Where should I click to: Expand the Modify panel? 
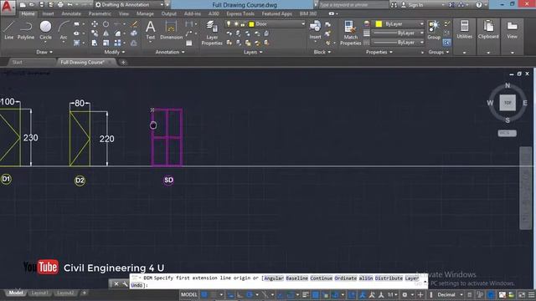[x=115, y=52]
